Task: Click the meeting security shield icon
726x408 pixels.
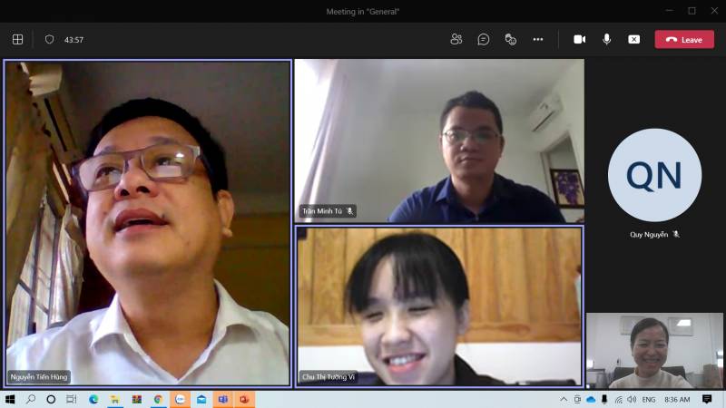Action: (x=49, y=39)
